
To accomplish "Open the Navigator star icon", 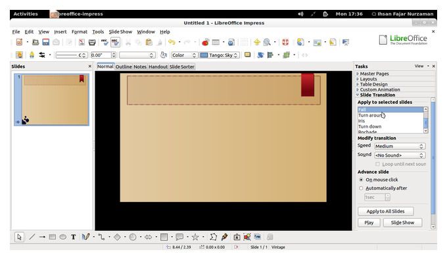I will point(256,42).
